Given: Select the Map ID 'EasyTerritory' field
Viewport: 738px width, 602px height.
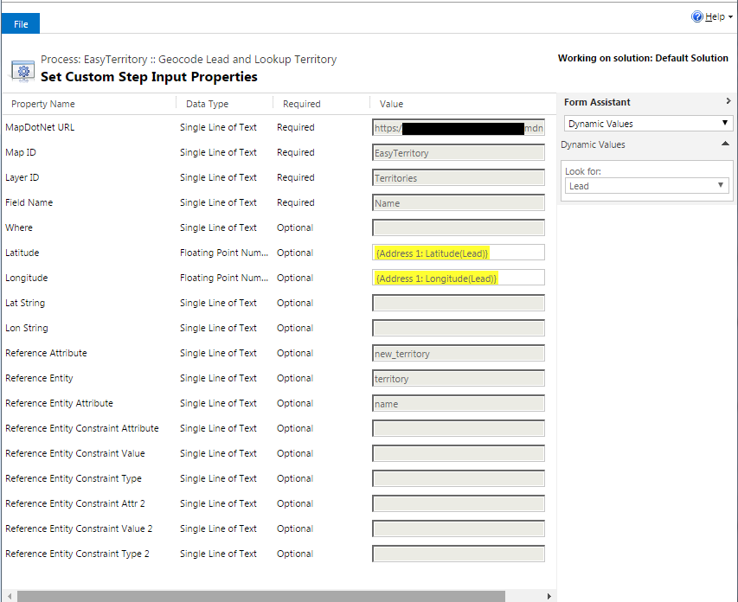Looking at the screenshot, I should coord(459,152).
